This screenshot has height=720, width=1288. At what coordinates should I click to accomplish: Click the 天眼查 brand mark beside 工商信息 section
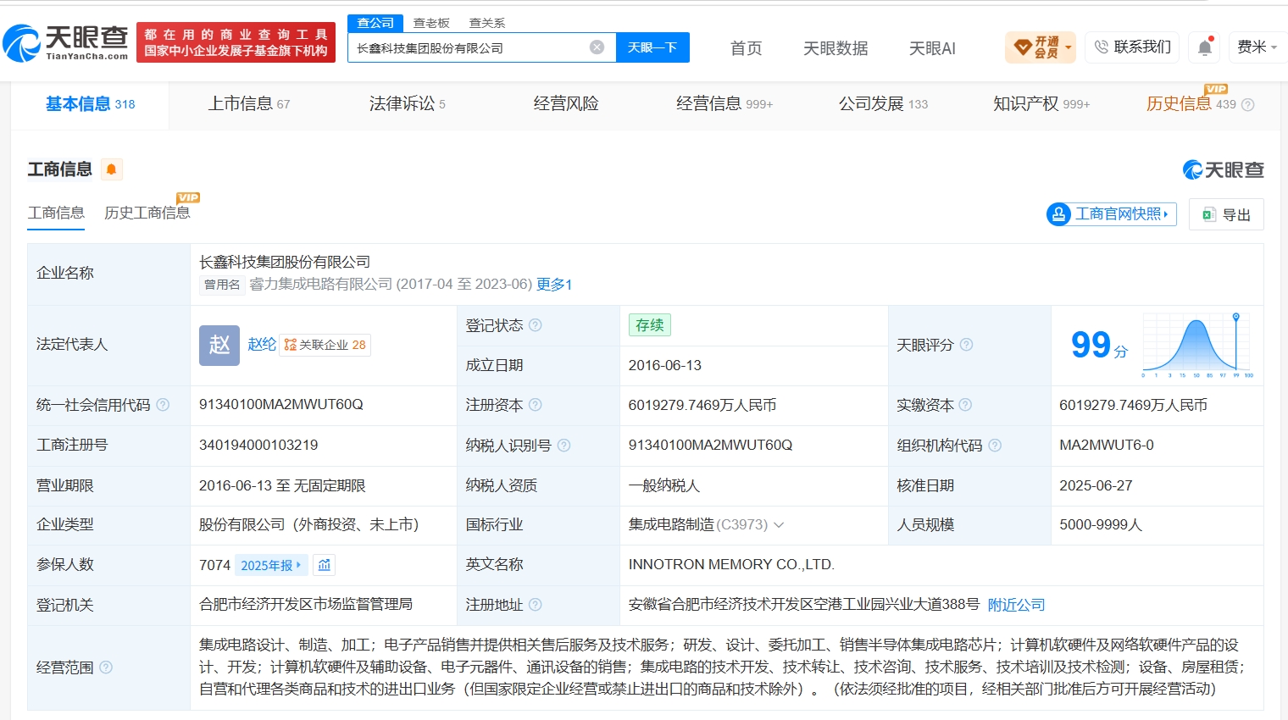tap(1223, 169)
